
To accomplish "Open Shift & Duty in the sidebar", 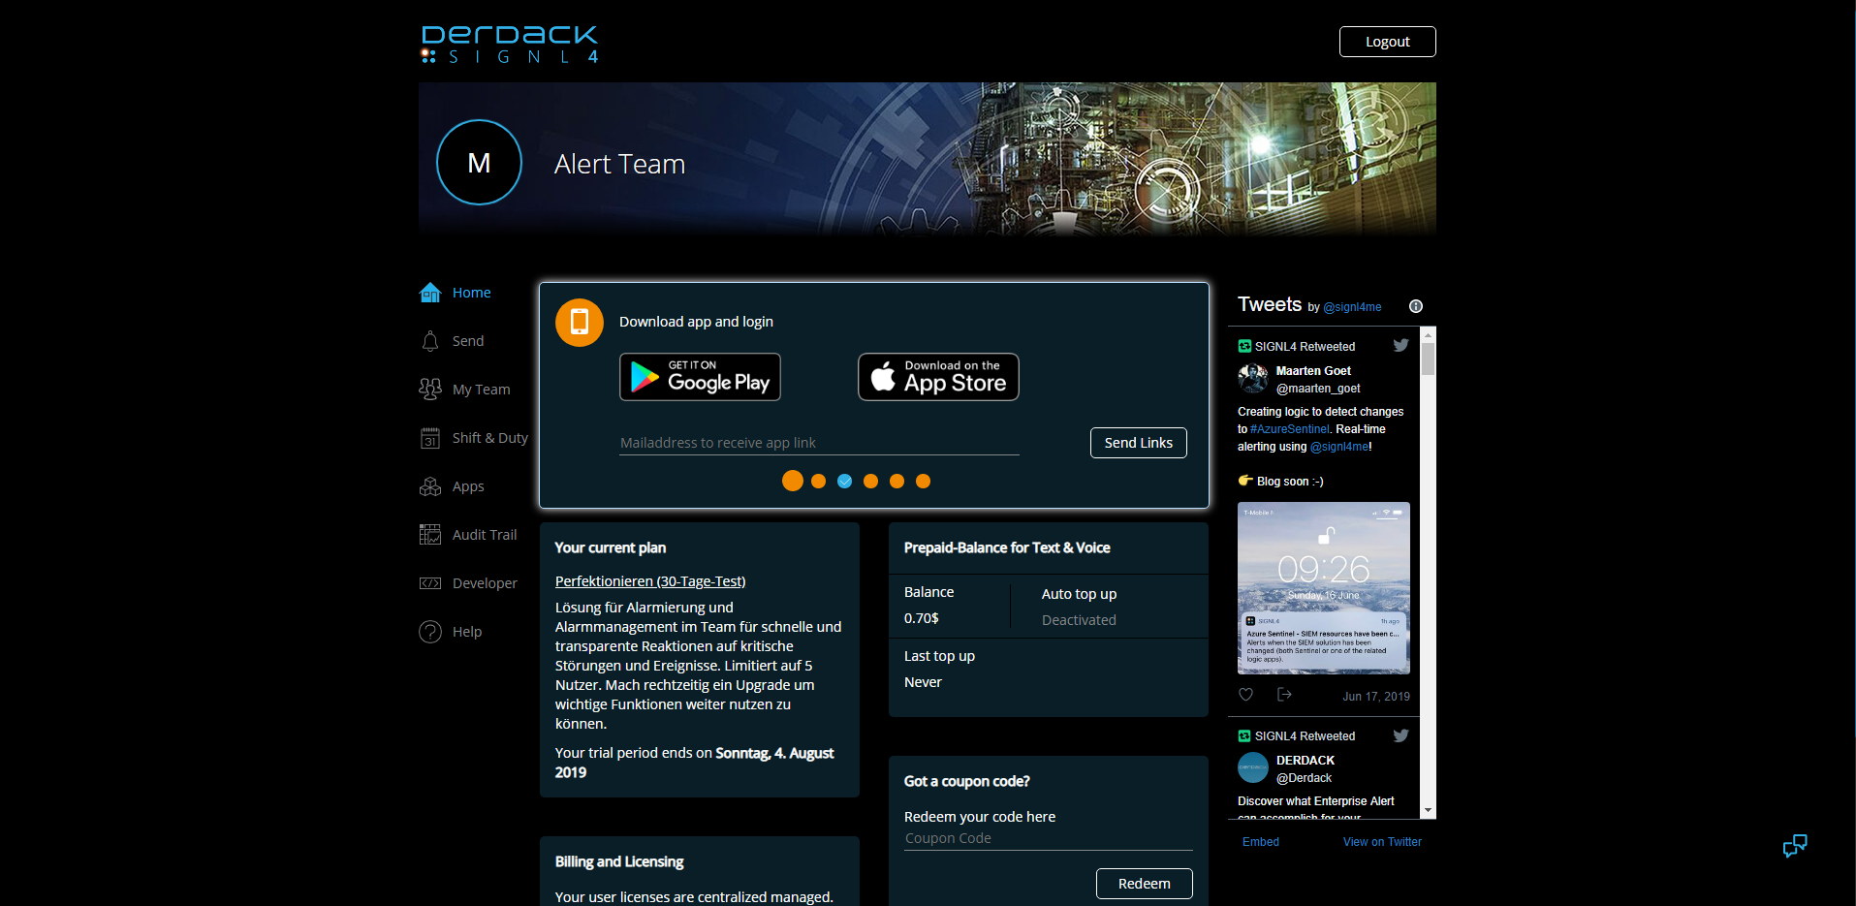I will coord(489,438).
